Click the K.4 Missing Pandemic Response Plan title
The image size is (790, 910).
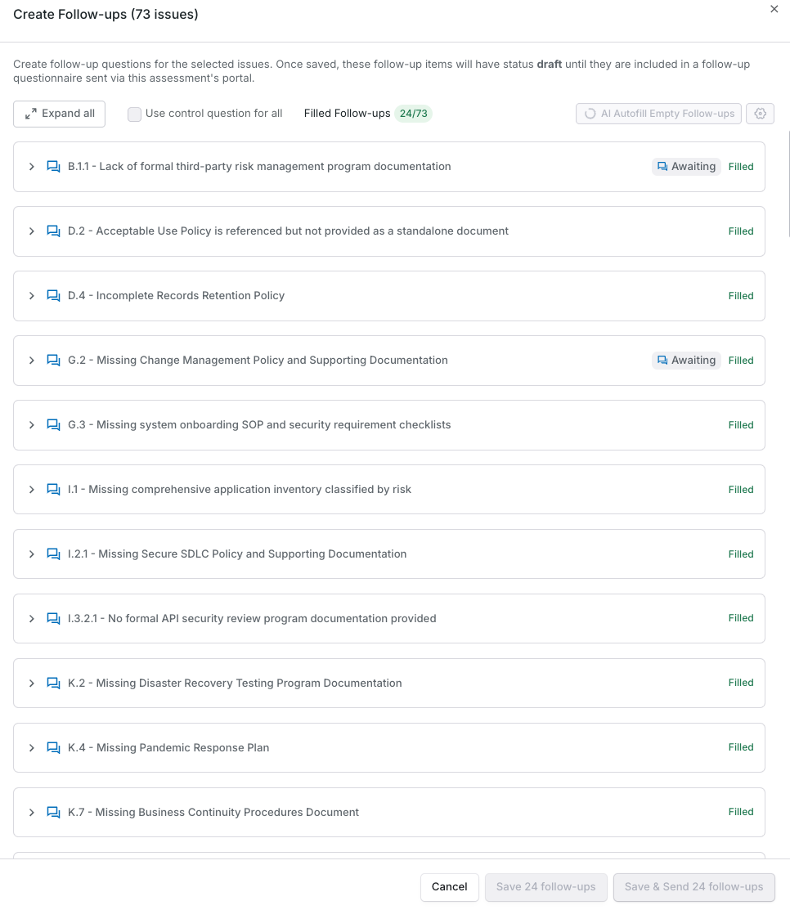tap(168, 747)
